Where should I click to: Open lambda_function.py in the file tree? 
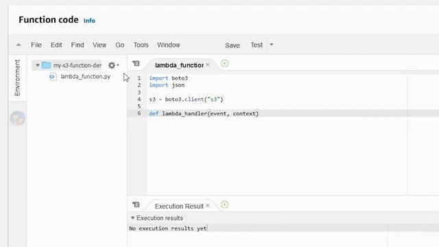click(x=86, y=76)
